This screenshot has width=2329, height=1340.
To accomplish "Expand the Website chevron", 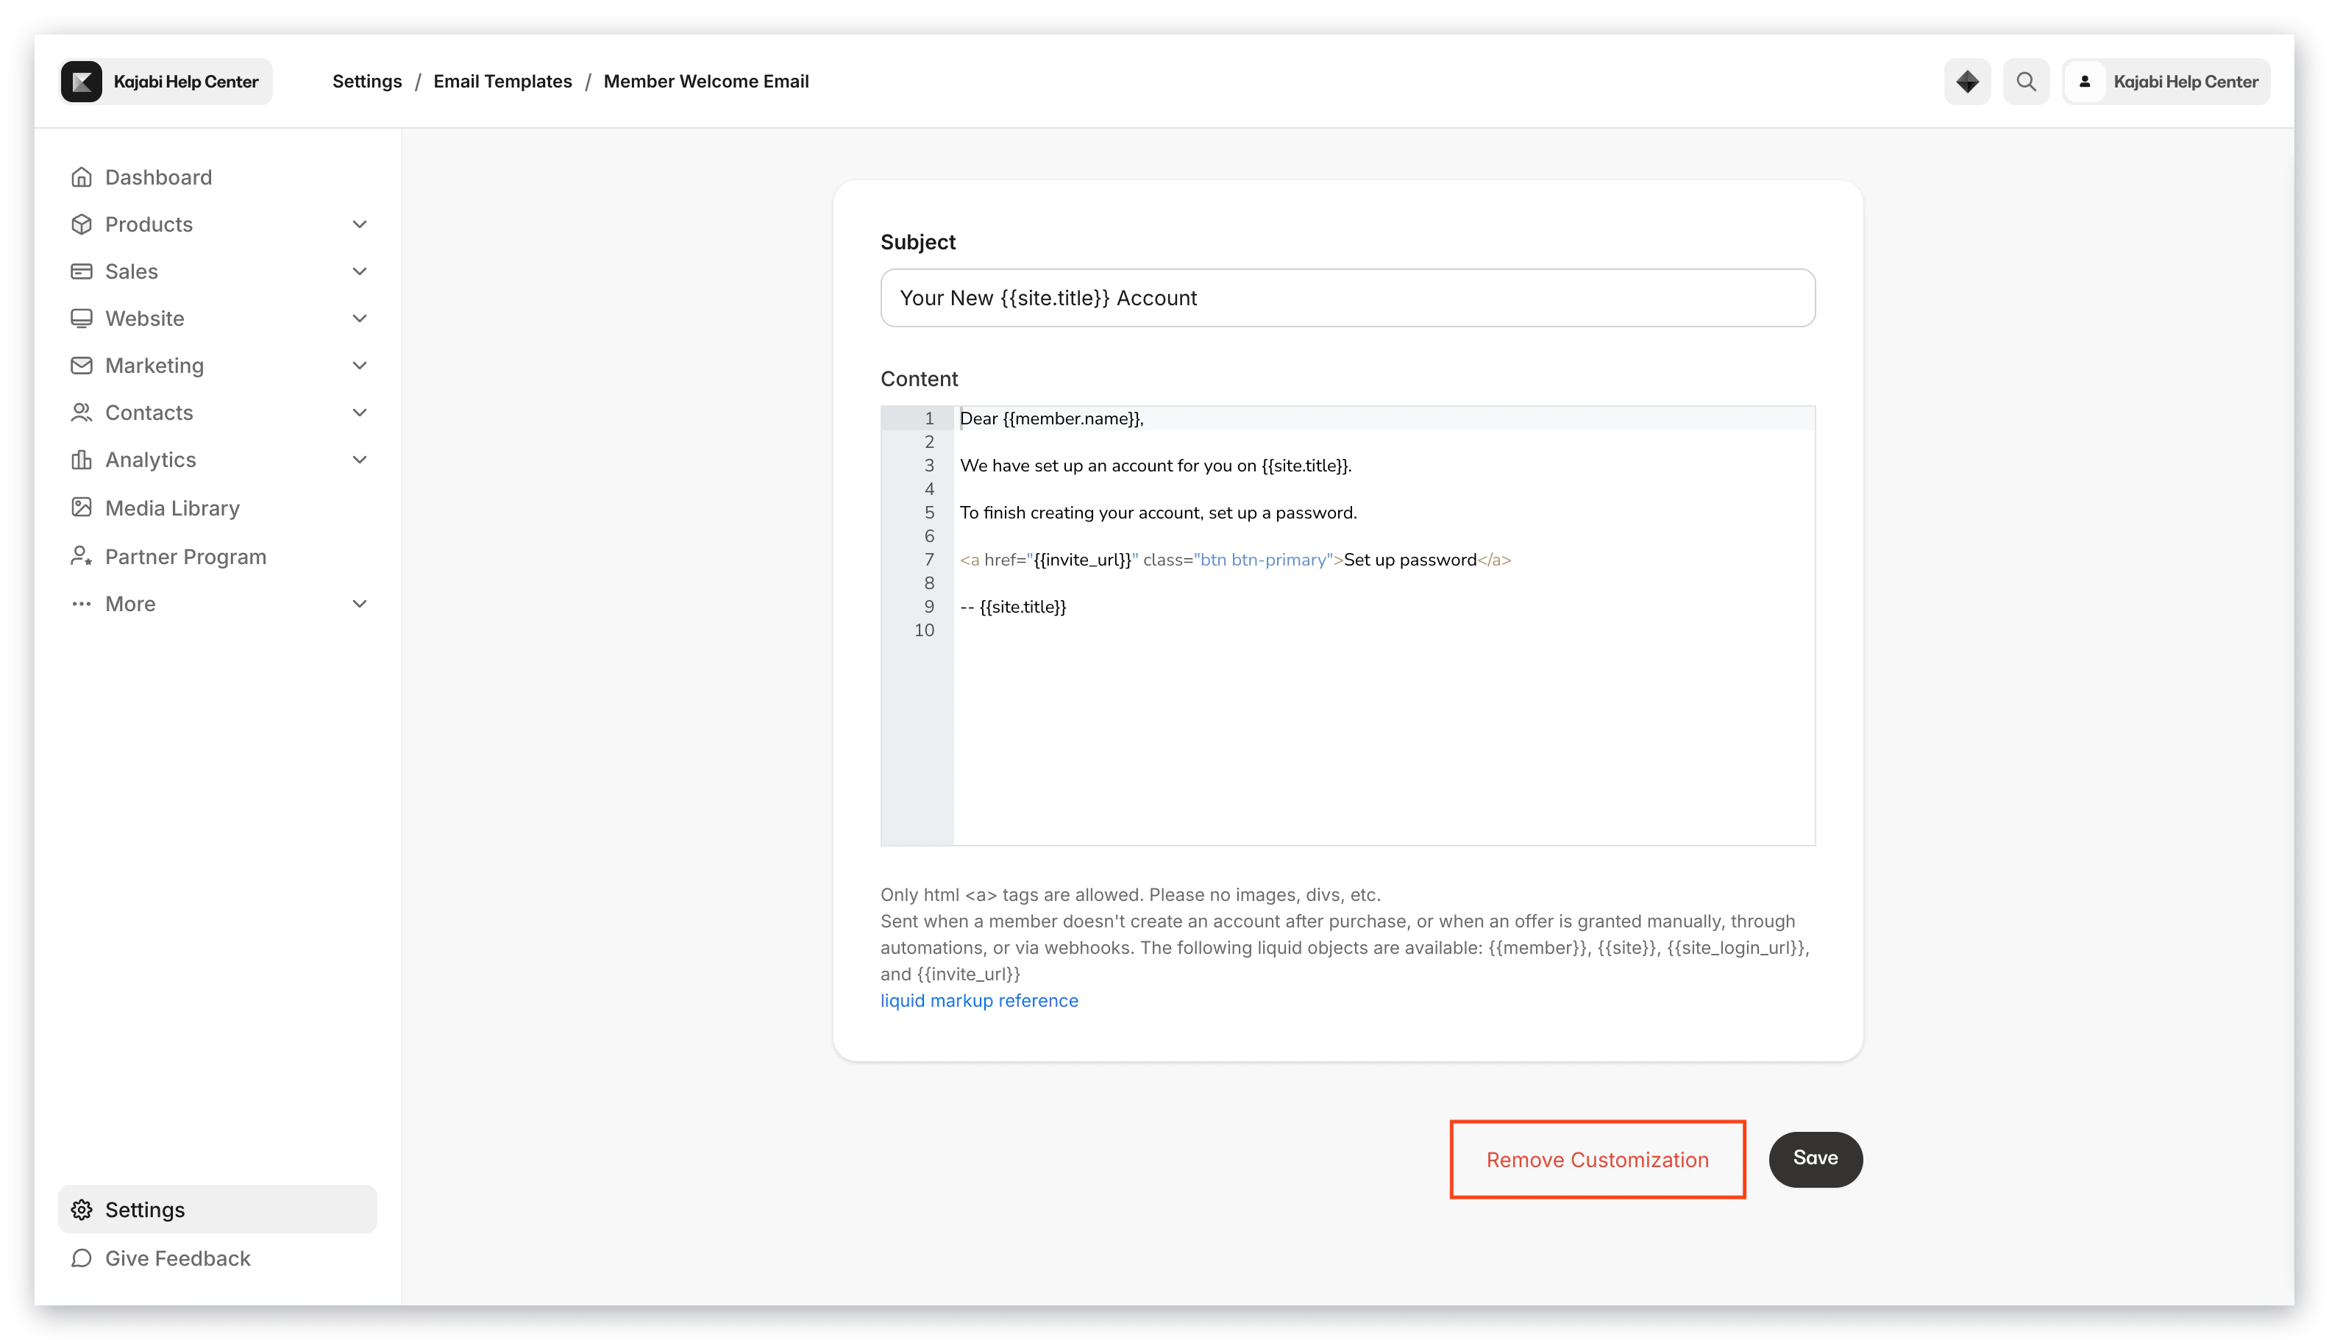I will click(x=359, y=318).
